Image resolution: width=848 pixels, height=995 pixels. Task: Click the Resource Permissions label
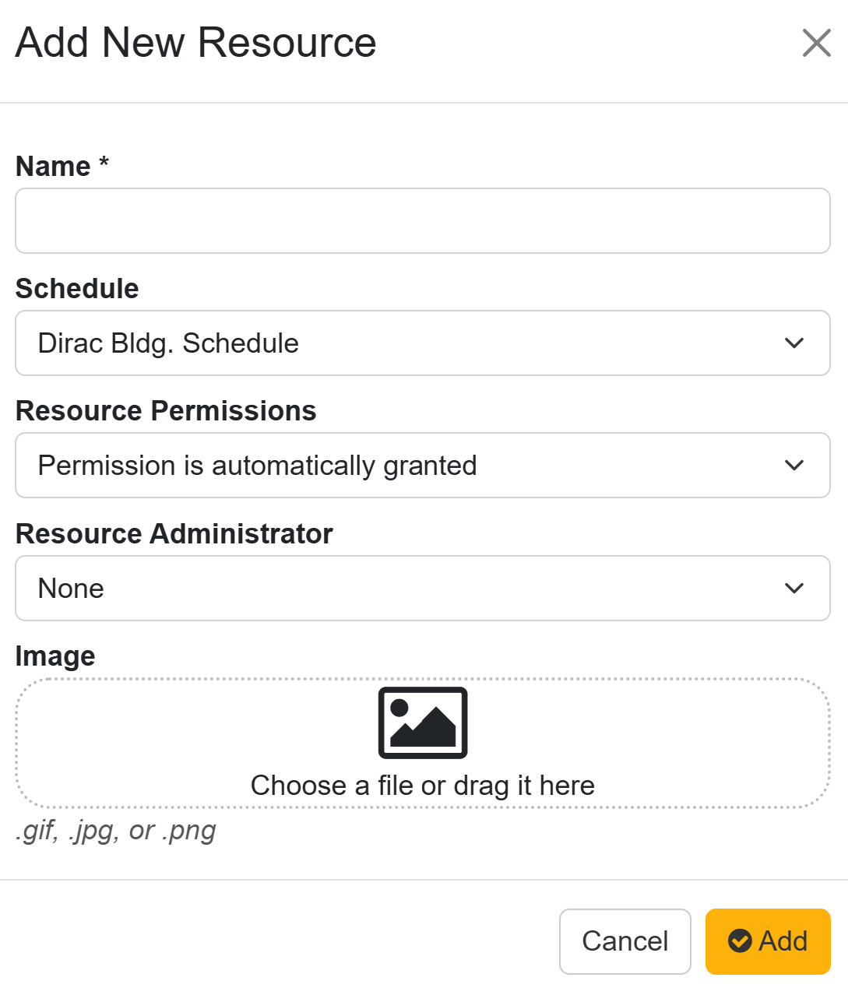[x=166, y=411]
